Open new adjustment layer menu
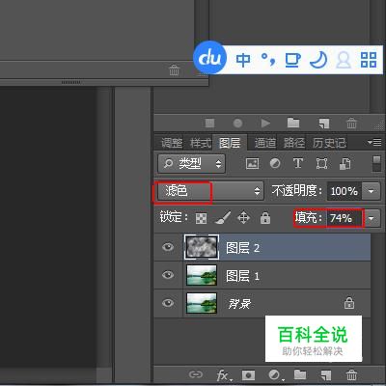Viewport: 386px width, 386px height. [x=276, y=375]
